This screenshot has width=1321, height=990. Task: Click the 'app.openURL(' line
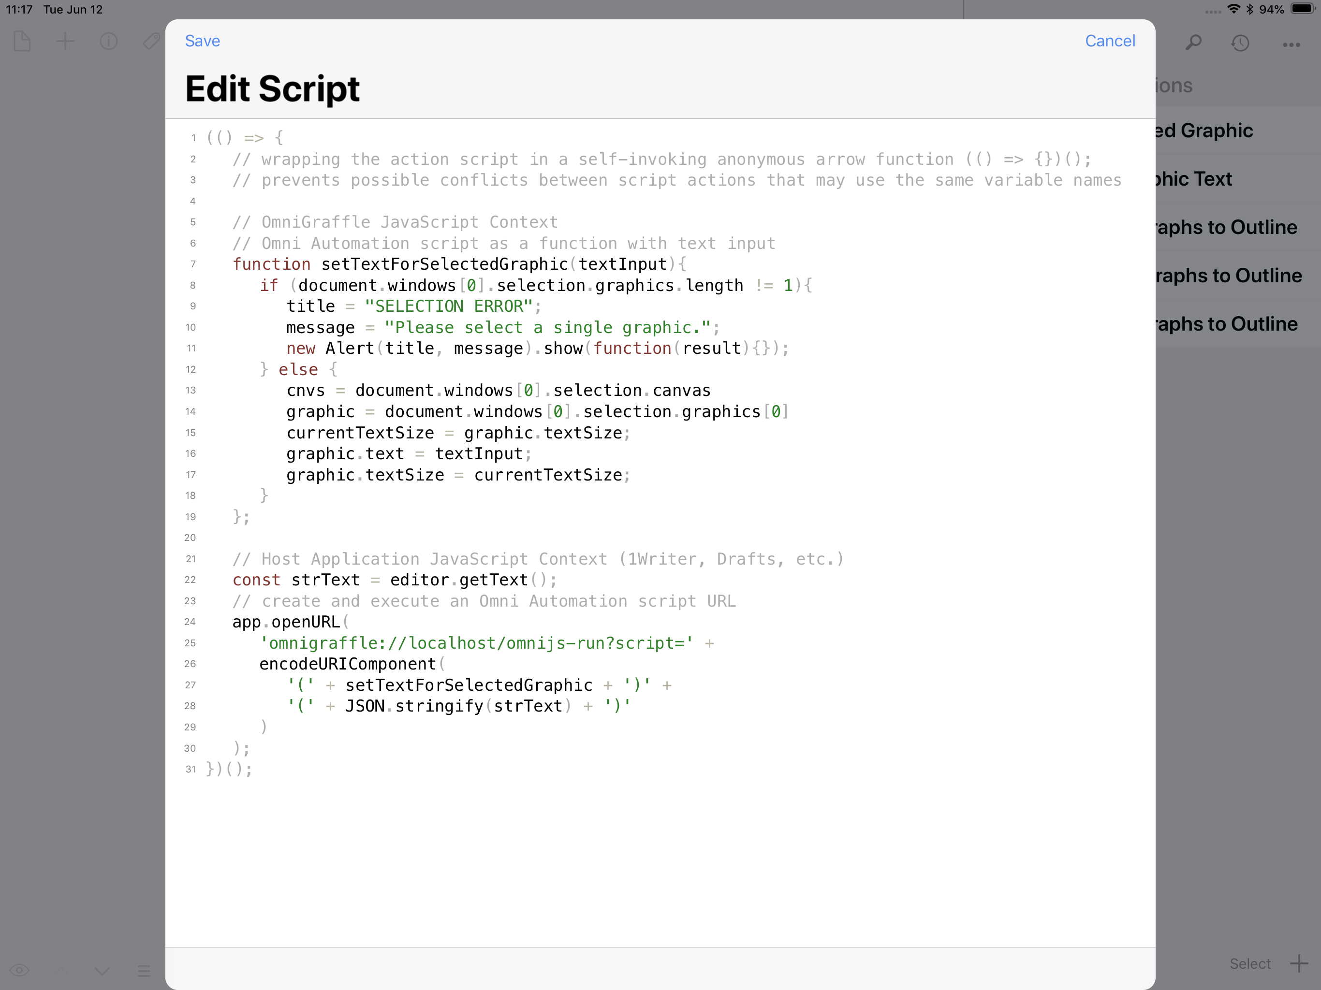point(291,622)
